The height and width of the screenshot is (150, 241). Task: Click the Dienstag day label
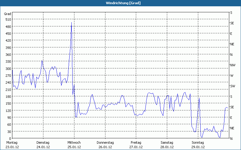tap(43, 143)
